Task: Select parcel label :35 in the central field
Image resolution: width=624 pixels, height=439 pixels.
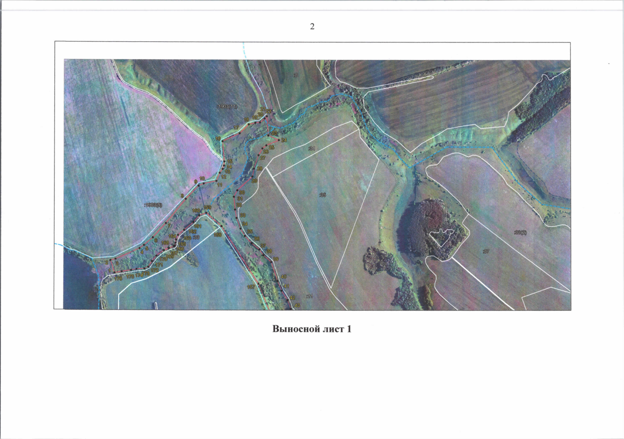Action: point(322,195)
